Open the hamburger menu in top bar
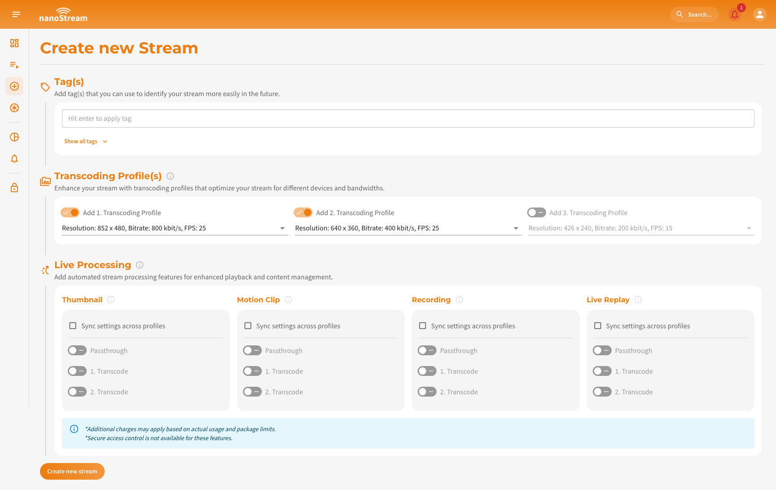The image size is (776, 490). tap(16, 14)
